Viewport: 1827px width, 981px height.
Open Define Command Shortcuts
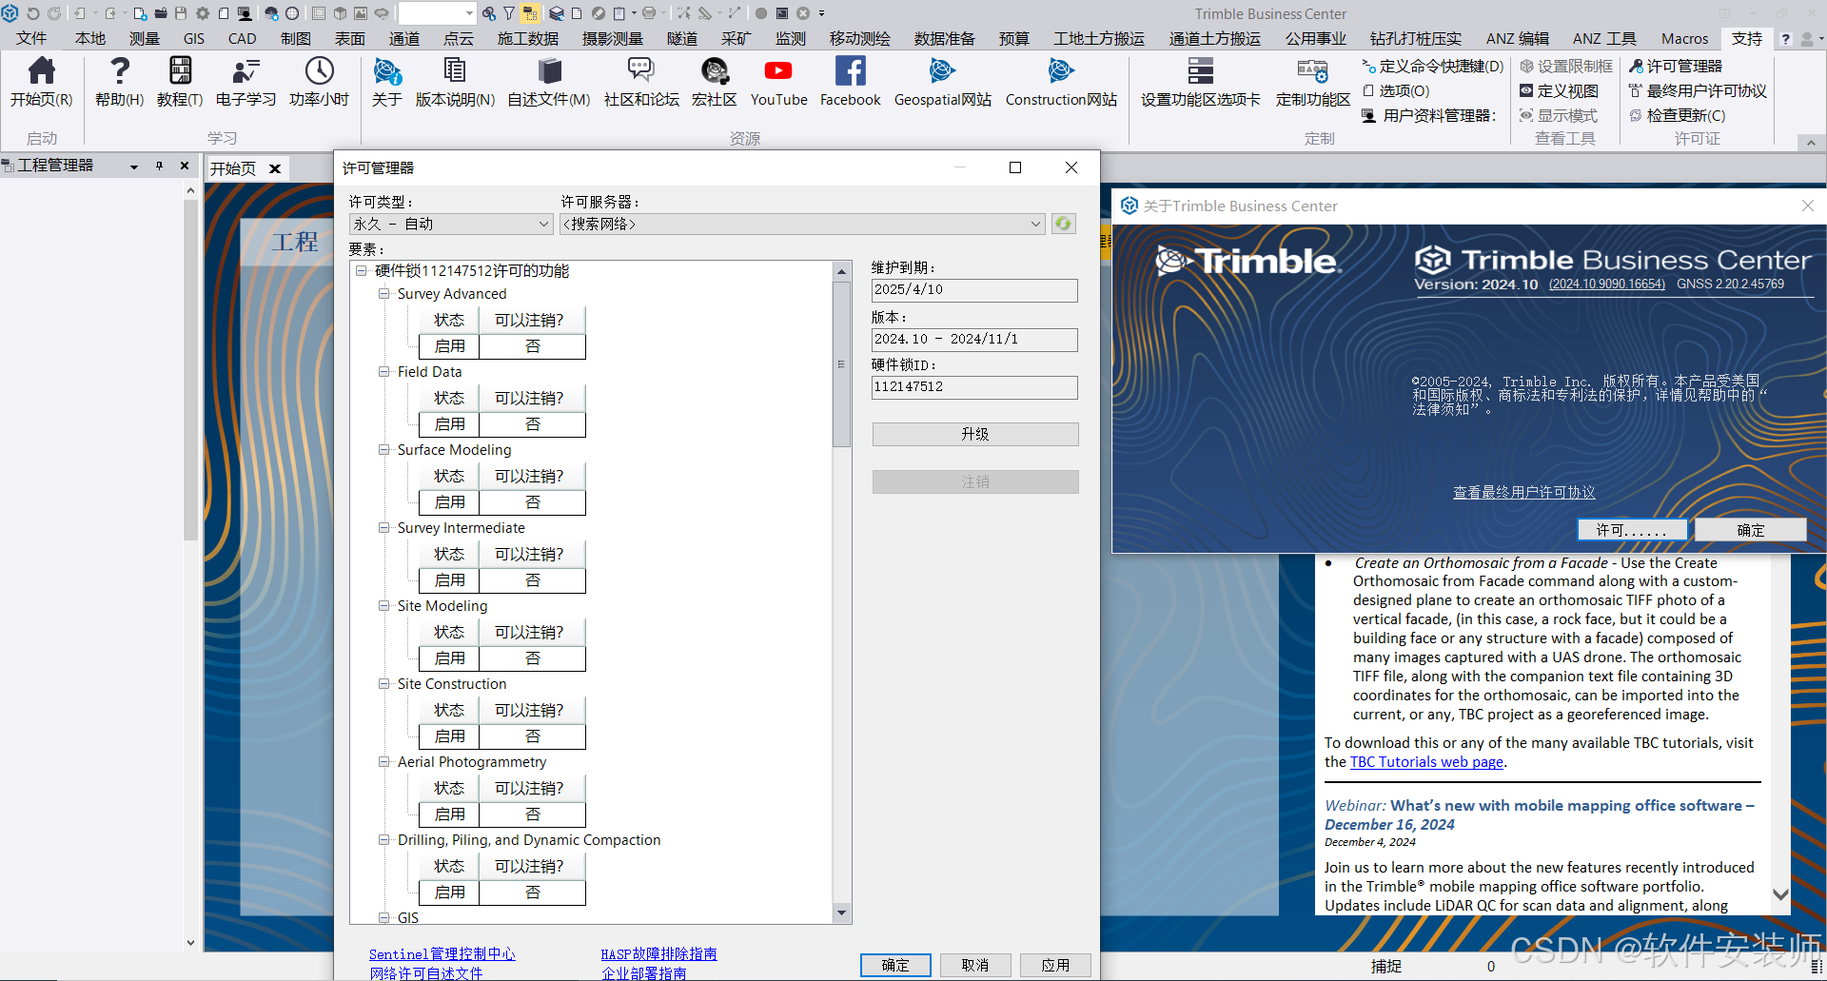pyautogui.click(x=1433, y=66)
